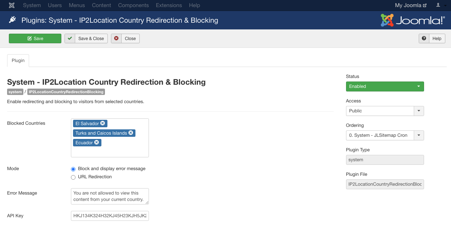Click the Joomla! logo in the header

coord(412,20)
